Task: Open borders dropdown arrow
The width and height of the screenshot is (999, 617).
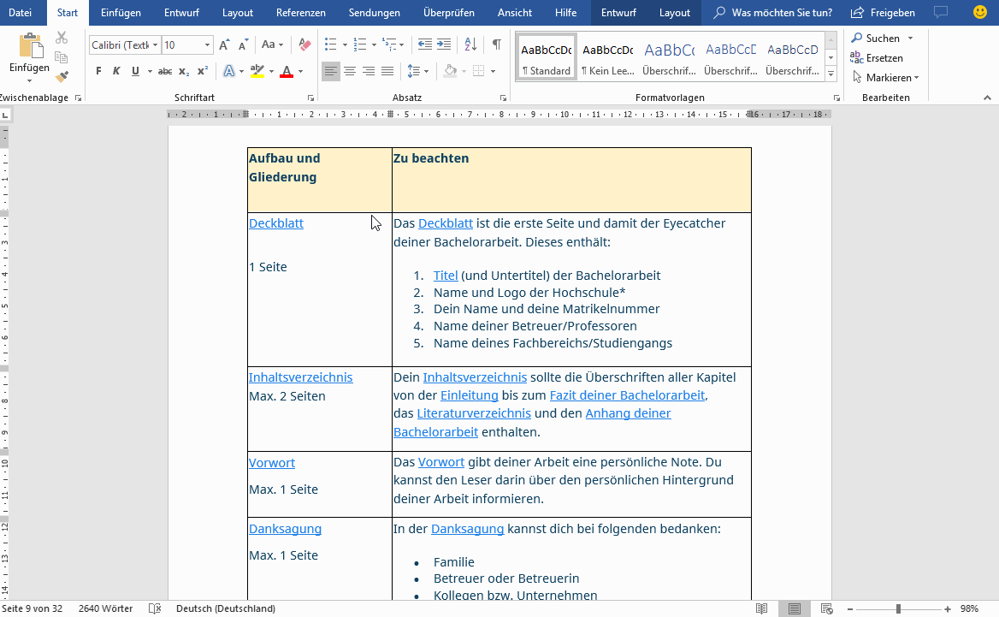Action: pyautogui.click(x=494, y=71)
